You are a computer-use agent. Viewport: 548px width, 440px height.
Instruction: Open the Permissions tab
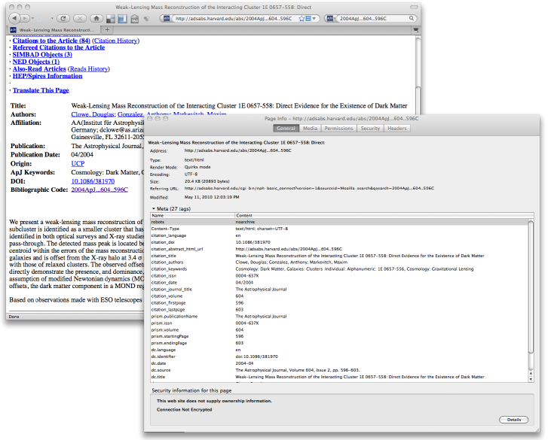(338, 129)
